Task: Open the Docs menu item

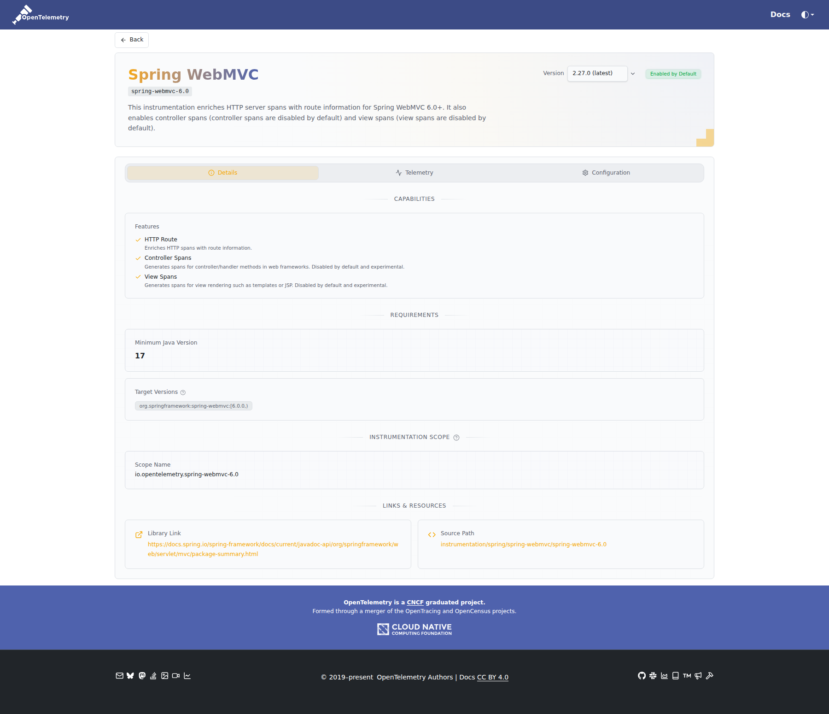Action: (780, 15)
